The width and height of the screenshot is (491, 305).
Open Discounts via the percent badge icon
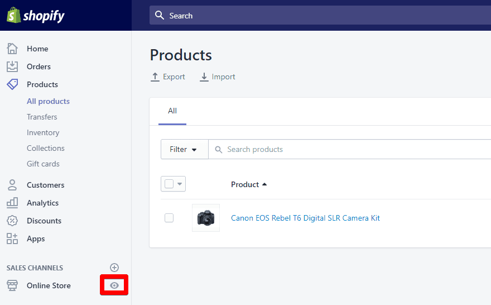(x=12, y=221)
